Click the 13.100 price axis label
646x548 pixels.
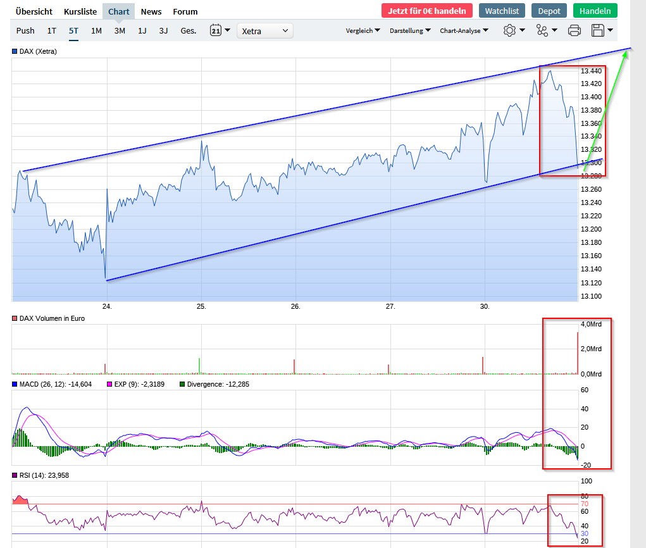coord(591,296)
